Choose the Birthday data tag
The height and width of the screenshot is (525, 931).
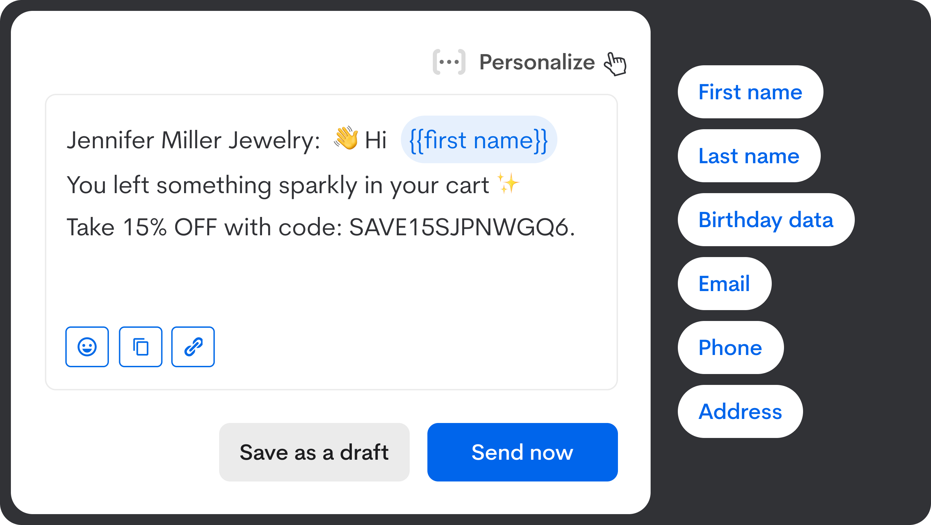(x=766, y=220)
